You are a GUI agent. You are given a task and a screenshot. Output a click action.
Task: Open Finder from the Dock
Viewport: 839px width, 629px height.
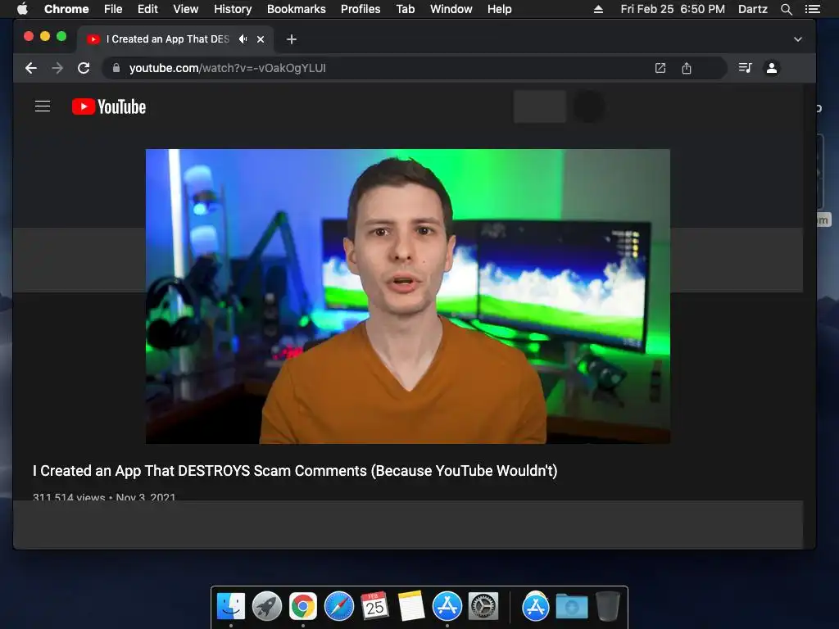click(231, 607)
